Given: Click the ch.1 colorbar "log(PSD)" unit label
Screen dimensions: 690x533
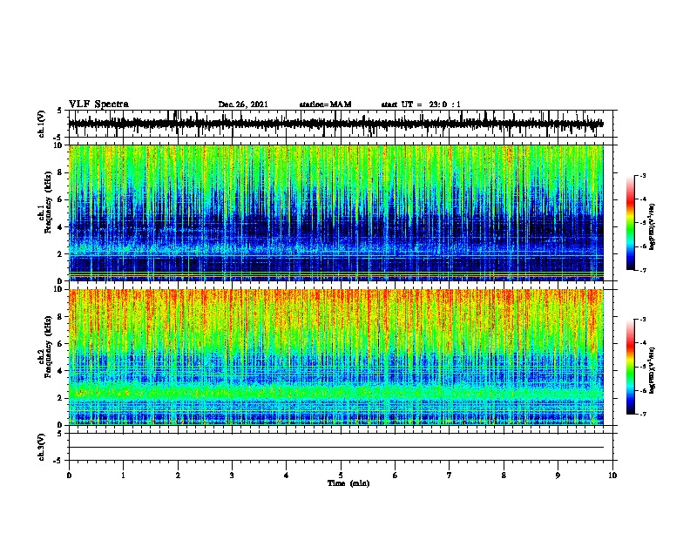Looking at the screenshot, I should [652, 227].
